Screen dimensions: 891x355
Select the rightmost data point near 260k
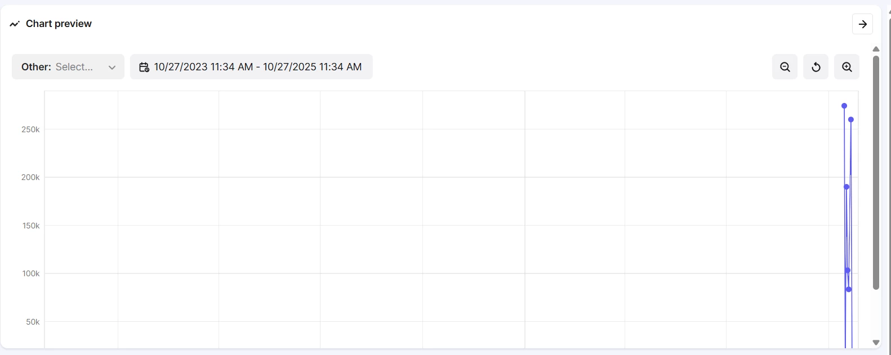pyautogui.click(x=851, y=119)
